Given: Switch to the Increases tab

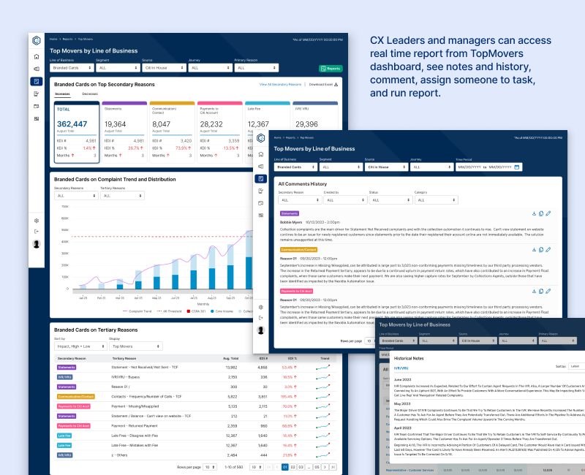Looking at the screenshot, I should (x=62, y=94).
